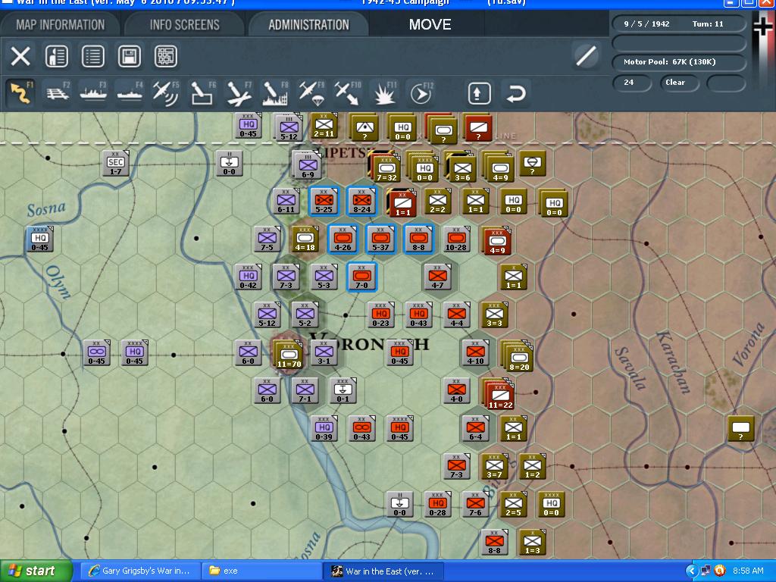Select Naval transport mode (F3)
The image size is (776, 582).
click(x=93, y=92)
